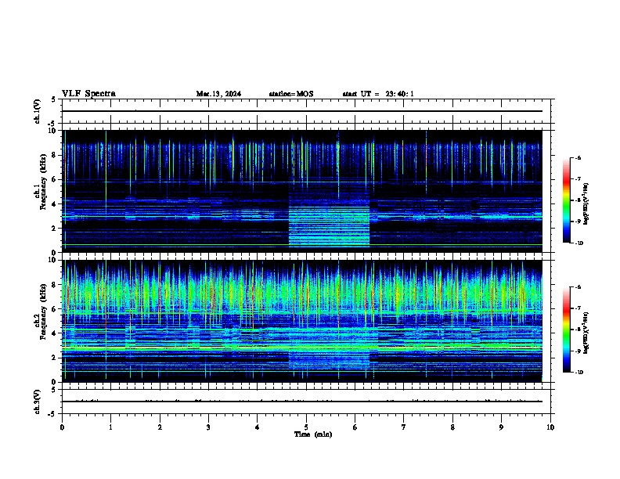Click time axis tick label '5'

pos(306,427)
